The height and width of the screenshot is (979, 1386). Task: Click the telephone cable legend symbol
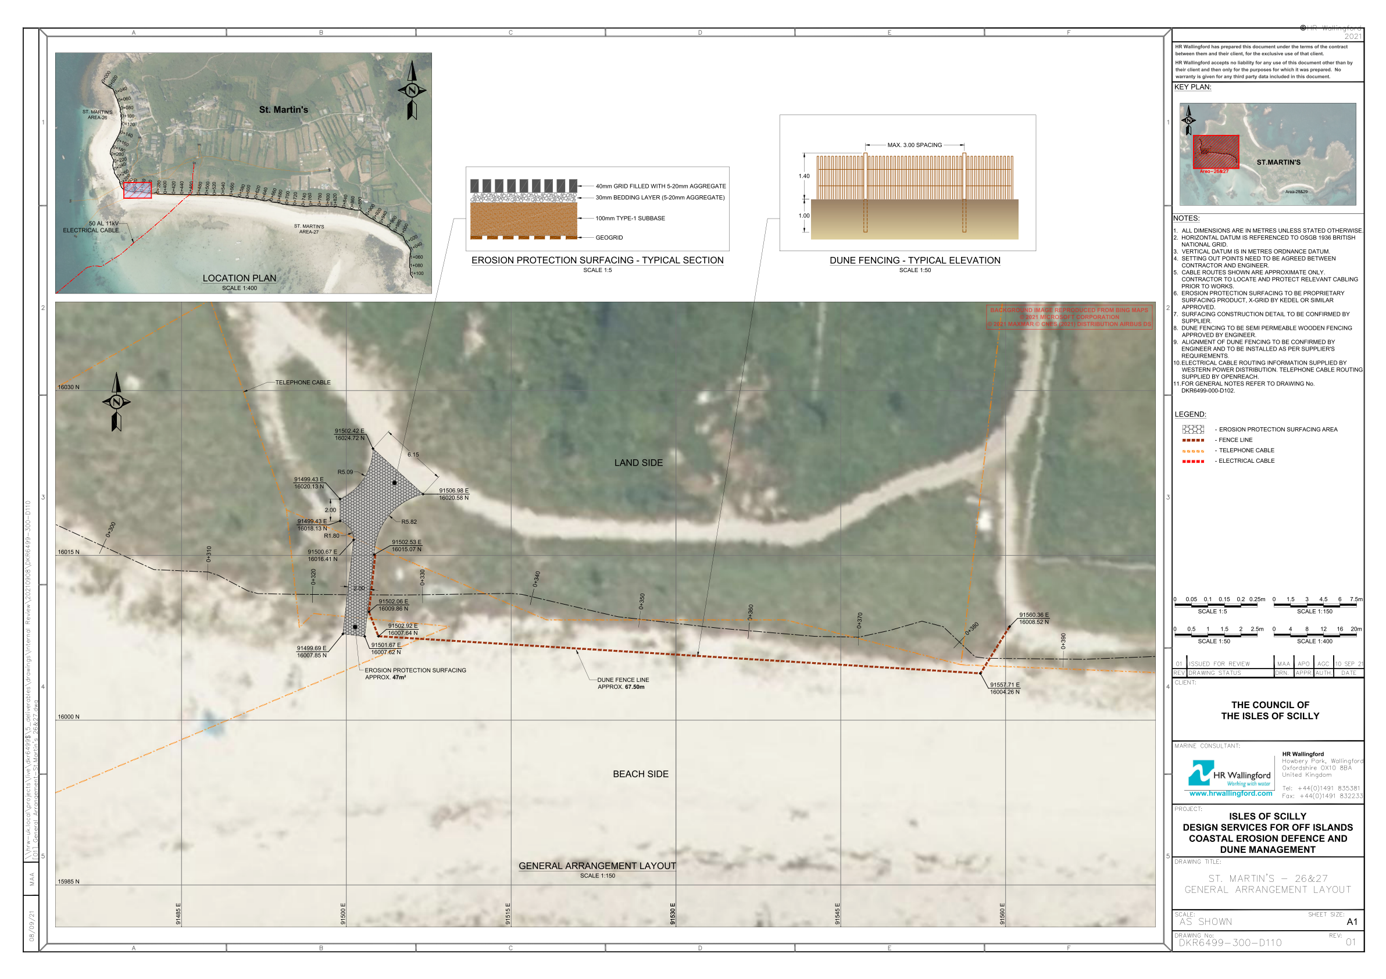click(x=1193, y=451)
